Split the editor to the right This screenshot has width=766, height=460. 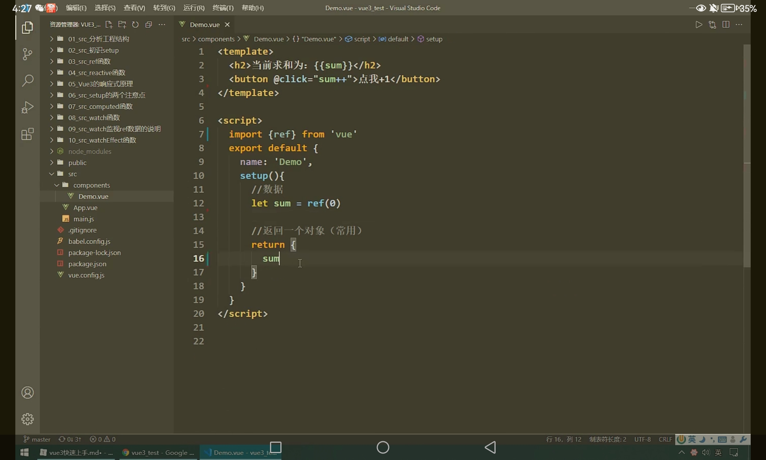726,25
